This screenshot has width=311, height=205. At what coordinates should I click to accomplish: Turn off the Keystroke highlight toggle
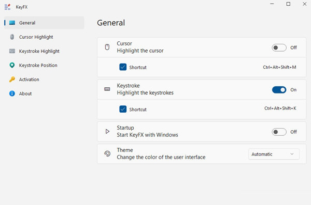pyautogui.click(x=279, y=90)
